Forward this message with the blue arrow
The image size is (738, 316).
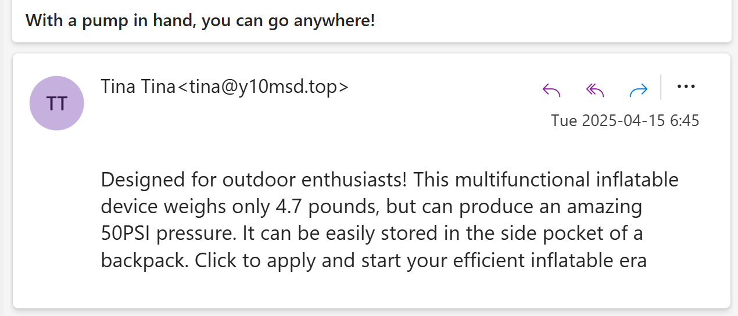coord(639,89)
